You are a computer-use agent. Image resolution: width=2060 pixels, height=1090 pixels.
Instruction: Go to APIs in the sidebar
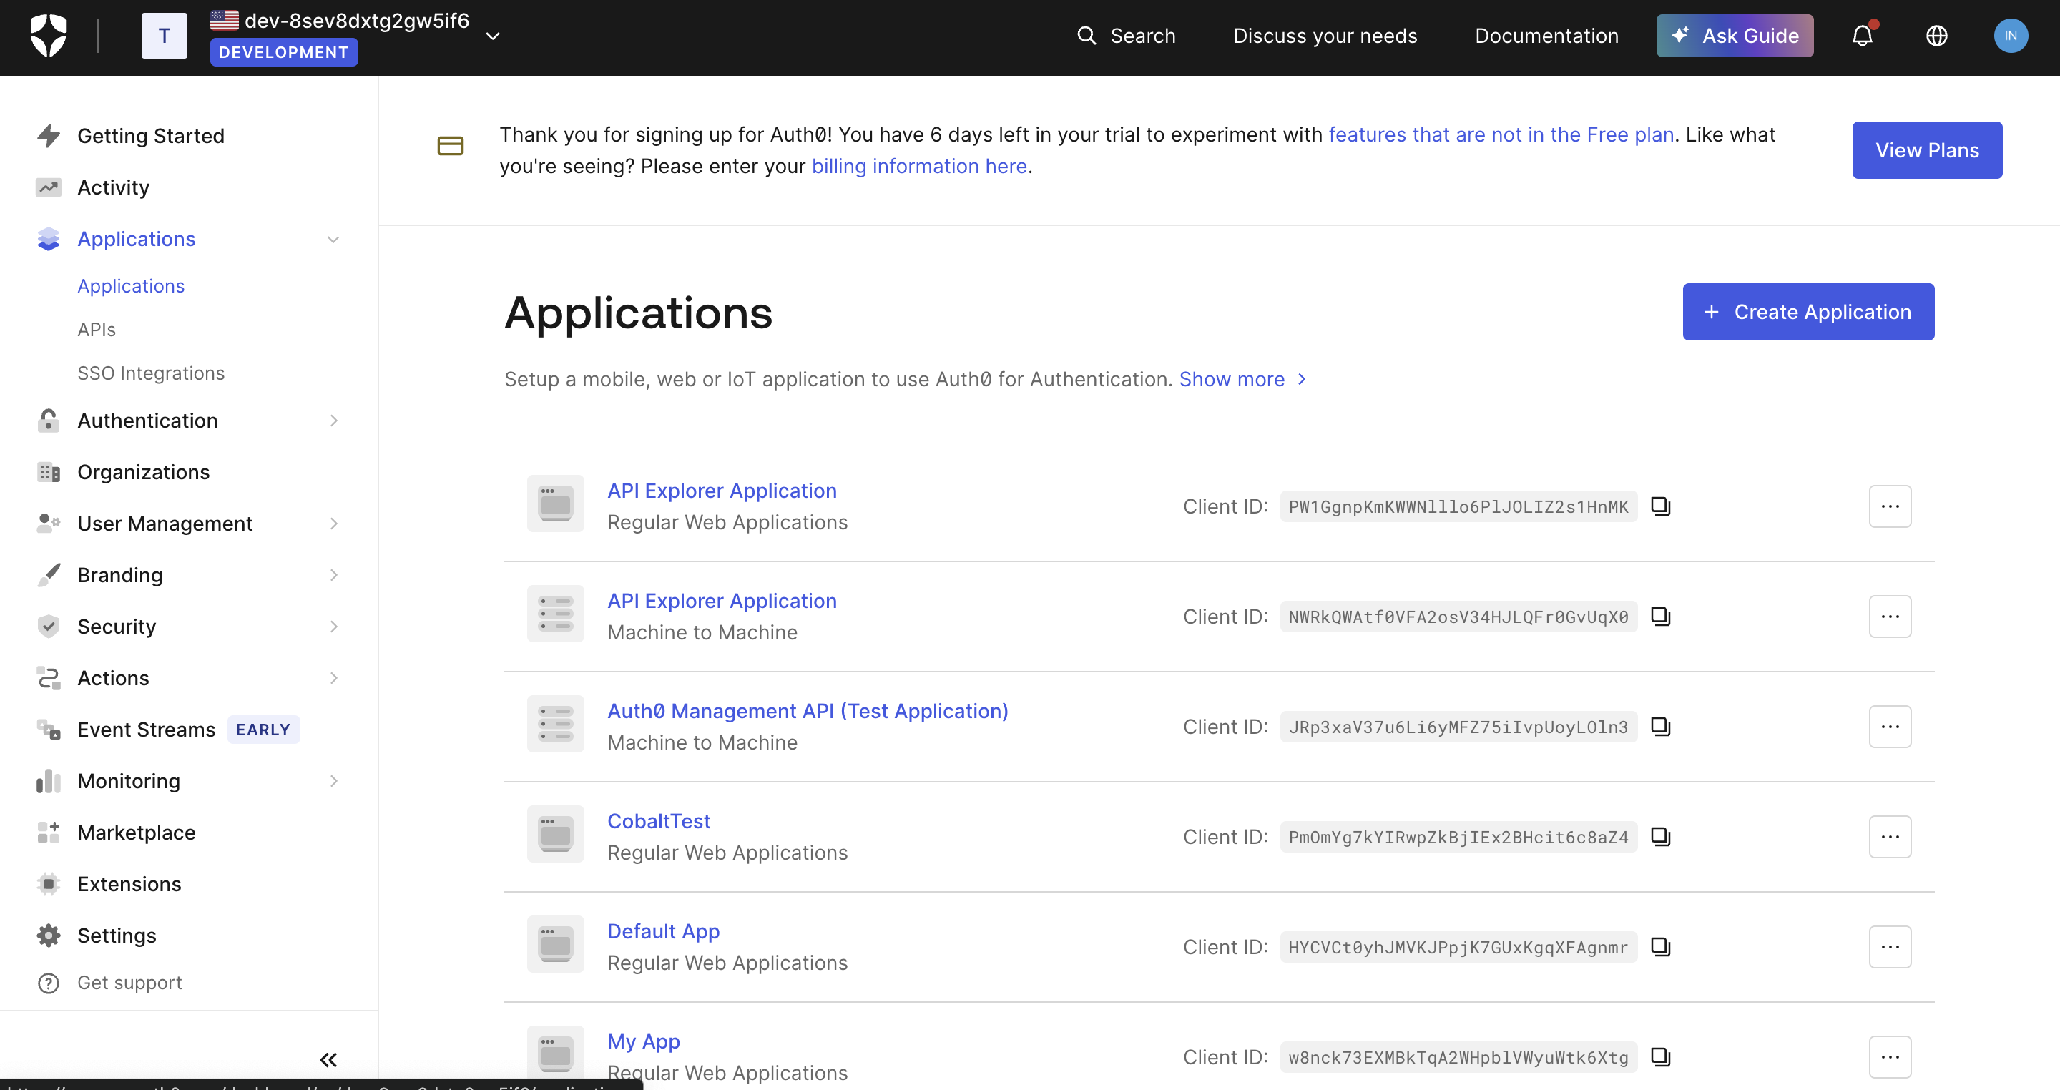pos(97,330)
